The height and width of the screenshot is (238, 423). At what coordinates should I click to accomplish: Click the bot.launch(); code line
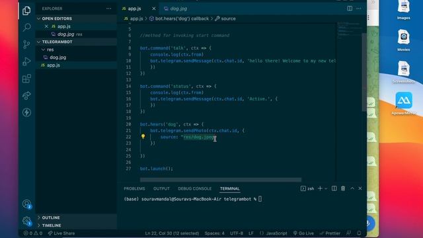(x=156, y=169)
